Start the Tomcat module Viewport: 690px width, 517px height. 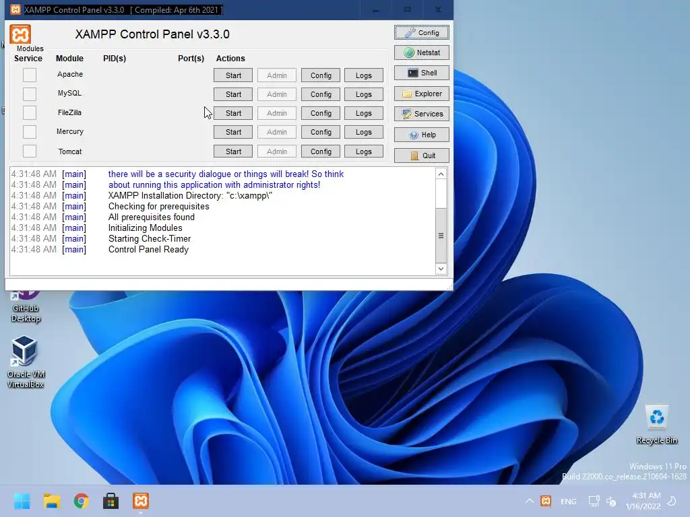(x=233, y=151)
